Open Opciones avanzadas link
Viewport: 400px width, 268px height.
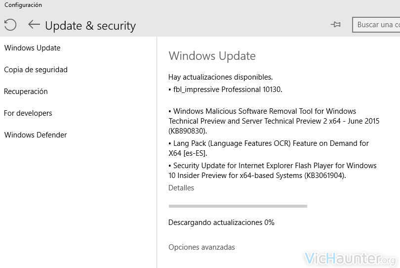(x=201, y=247)
